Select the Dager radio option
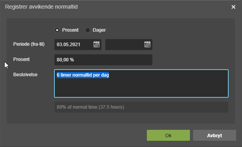Image resolution: width=242 pixels, height=147 pixels. click(x=88, y=30)
